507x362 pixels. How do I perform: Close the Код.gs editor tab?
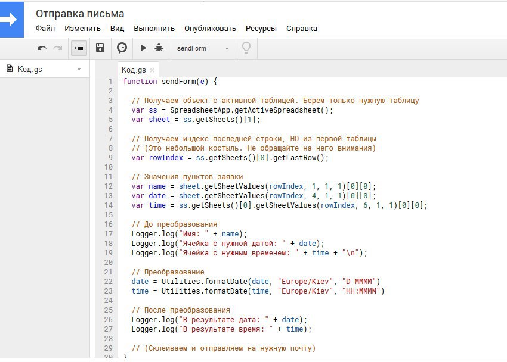(152, 70)
